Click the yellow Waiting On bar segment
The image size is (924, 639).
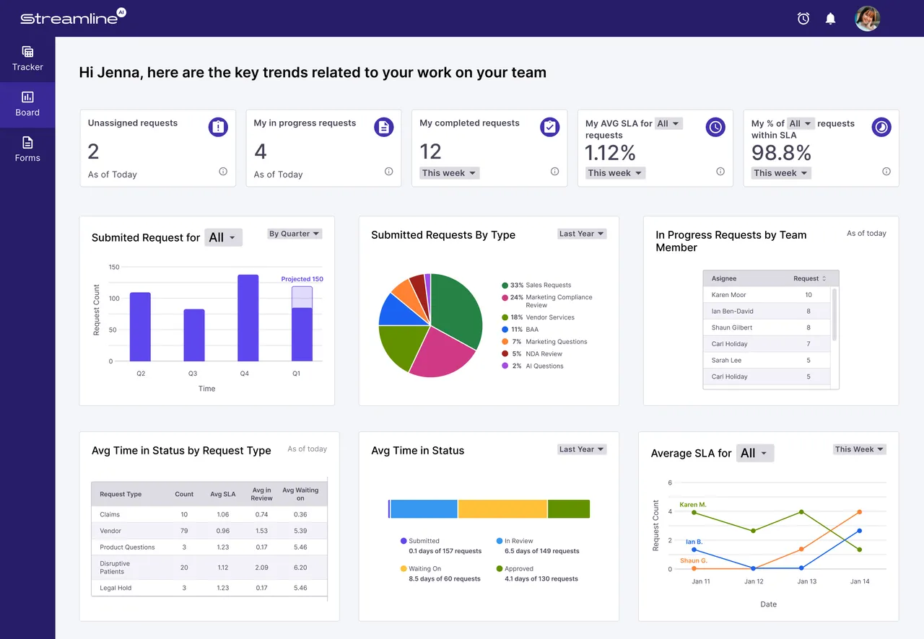502,509
